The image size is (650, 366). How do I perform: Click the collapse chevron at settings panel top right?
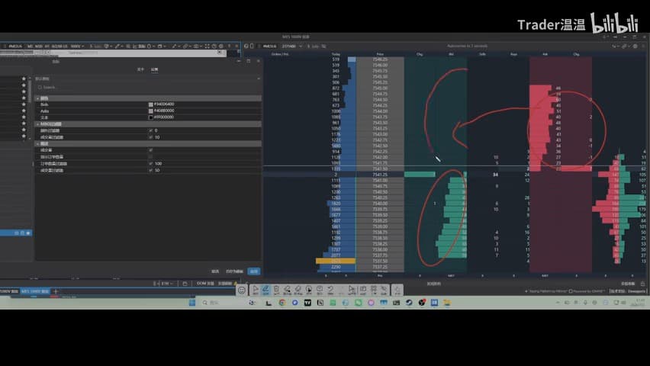pyautogui.click(x=259, y=79)
